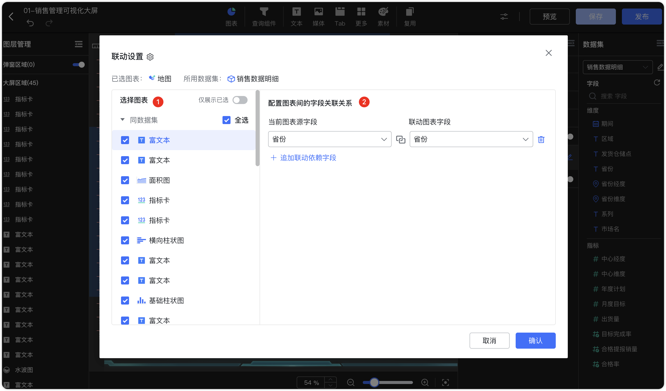Click the undo arrow icon
The width and height of the screenshot is (666, 391).
coord(30,23)
